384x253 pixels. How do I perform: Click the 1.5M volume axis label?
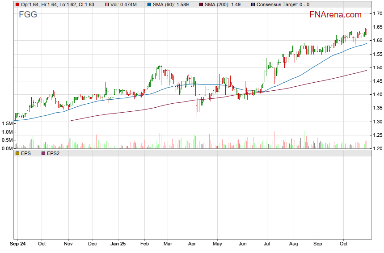click(x=7, y=123)
